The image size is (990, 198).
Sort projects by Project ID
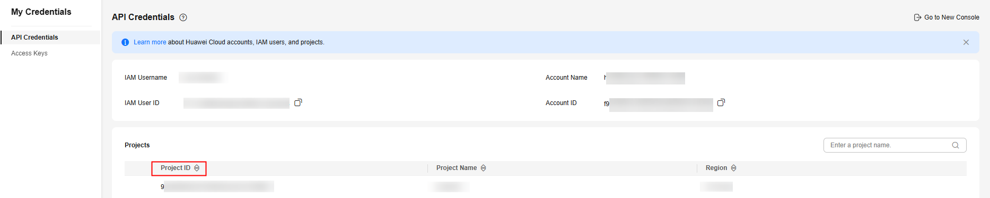click(197, 168)
